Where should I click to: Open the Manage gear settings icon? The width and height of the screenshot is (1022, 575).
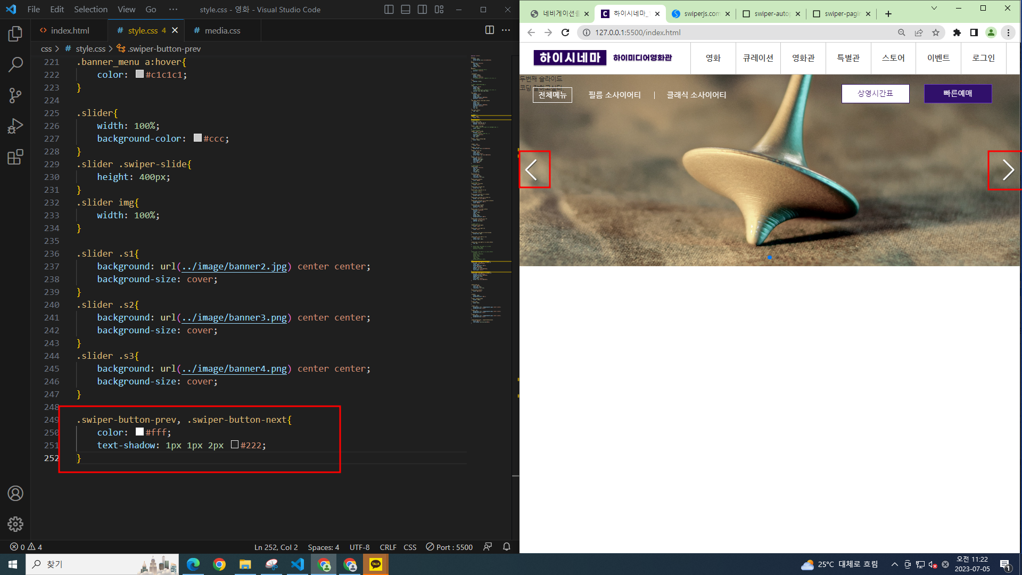point(15,524)
